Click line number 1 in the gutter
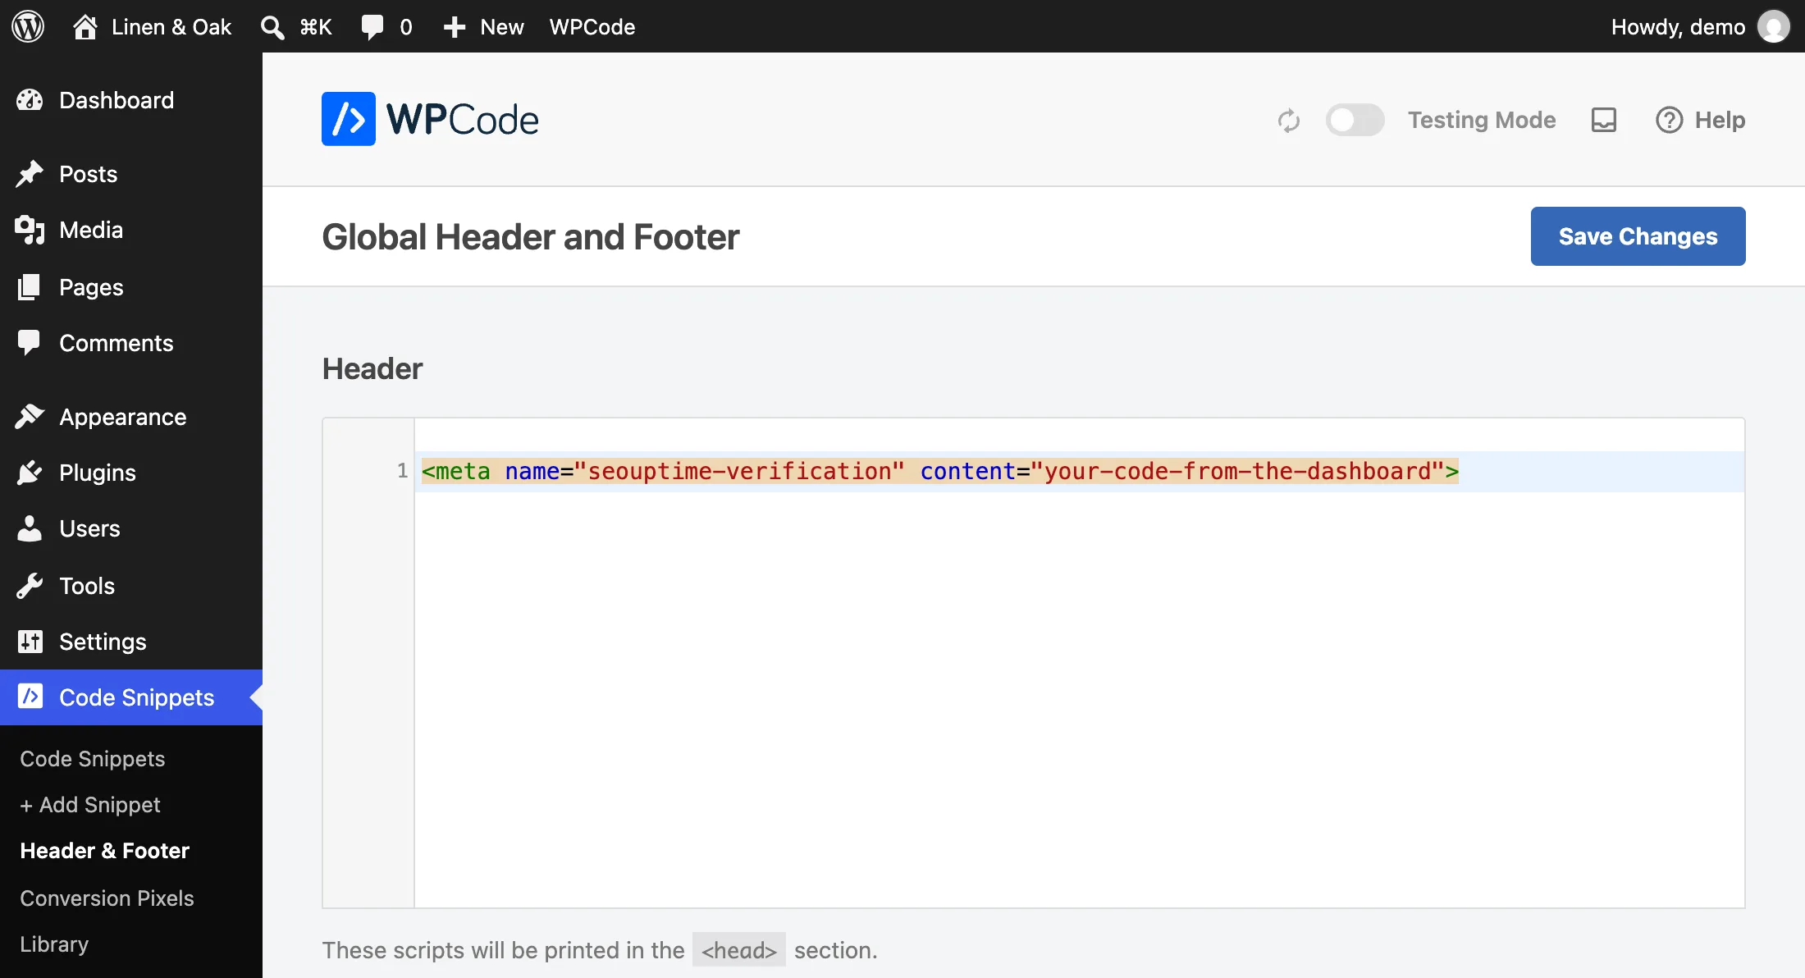1805x978 pixels. pyautogui.click(x=402, y=471)
